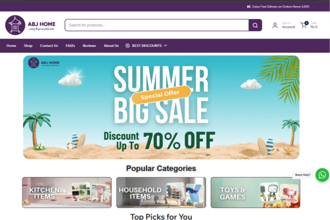
Task: Open the FAQ's page link
Action: 70,46
